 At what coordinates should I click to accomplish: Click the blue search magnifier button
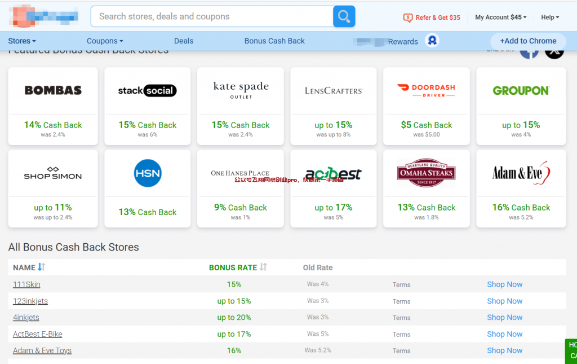(x=344, y=16)
